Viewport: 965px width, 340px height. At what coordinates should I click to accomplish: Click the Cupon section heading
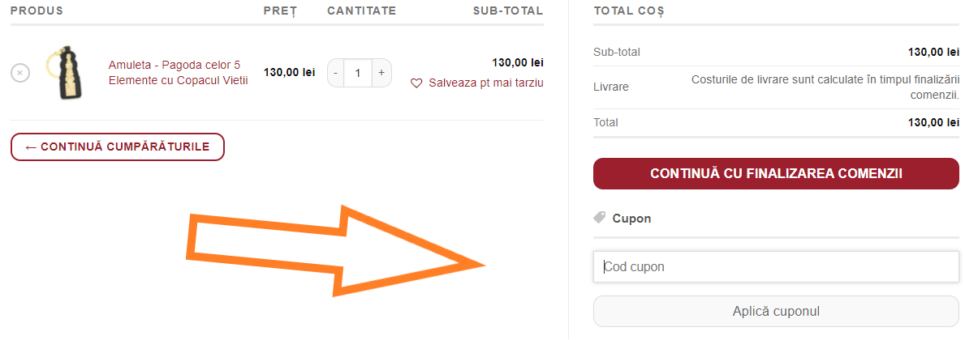(631, 218)
